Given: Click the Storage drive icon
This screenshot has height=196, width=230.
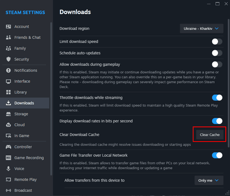Looking at the screenshot, I should pyautogui.click(x=8, y=114).
